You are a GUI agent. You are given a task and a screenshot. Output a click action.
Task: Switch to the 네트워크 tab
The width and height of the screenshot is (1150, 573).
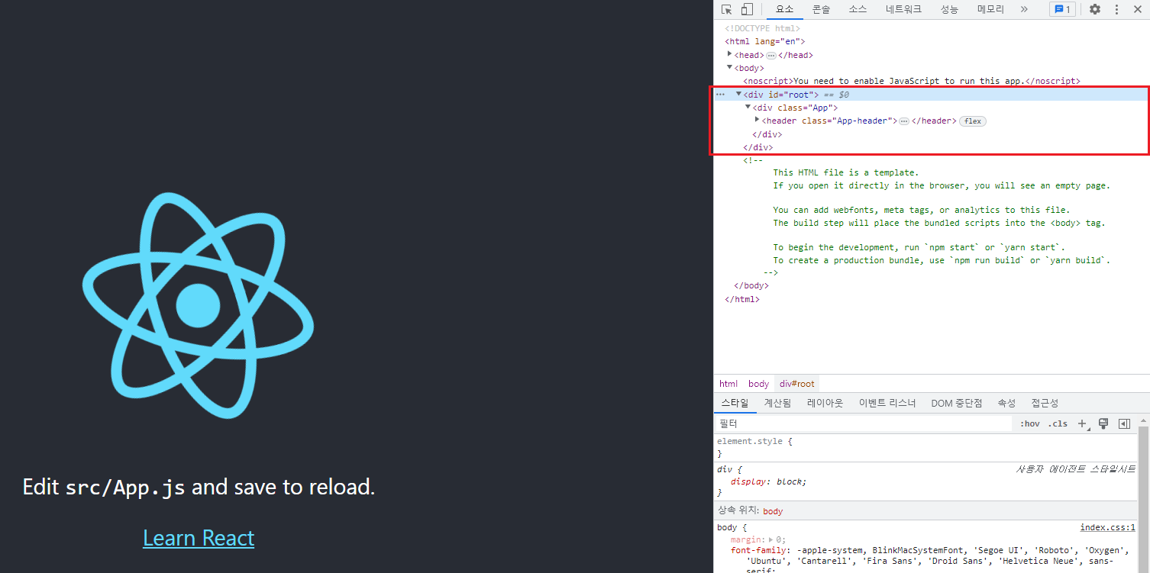click(903, 9)
